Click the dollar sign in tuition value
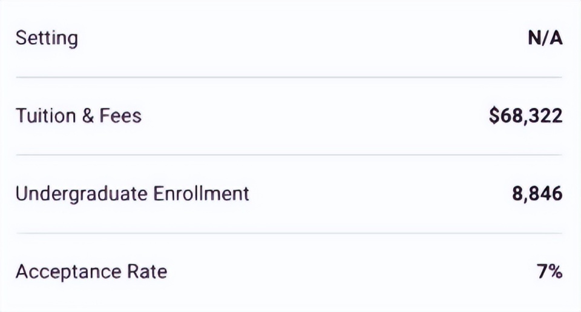The height and width of the screenshot is (312, 581). [x=494, y=116]
